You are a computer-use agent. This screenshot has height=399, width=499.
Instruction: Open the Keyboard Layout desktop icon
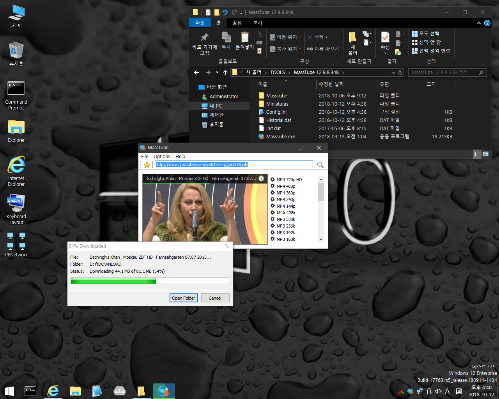(x=16, y=210)
